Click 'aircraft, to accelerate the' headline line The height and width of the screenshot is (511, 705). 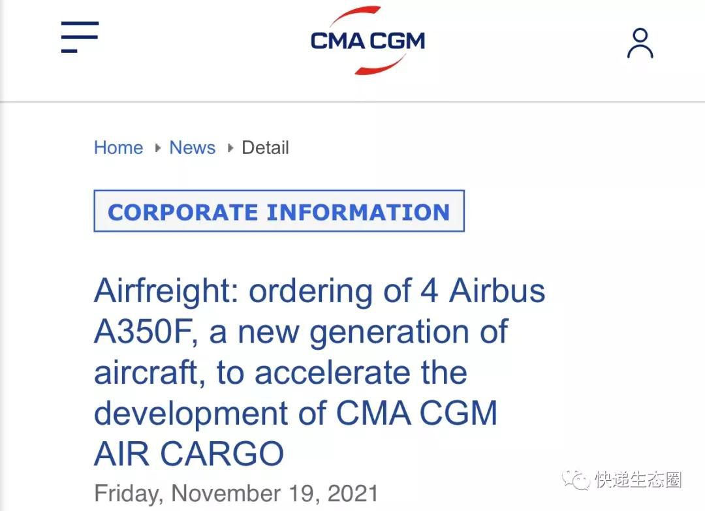click(281, 373)
